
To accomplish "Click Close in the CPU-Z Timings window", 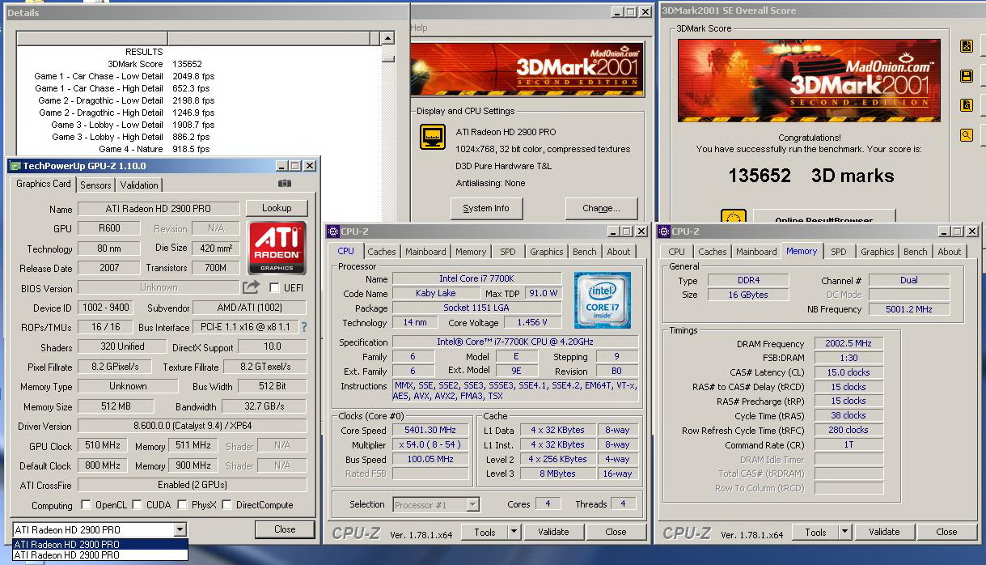I will coord(946,532).
